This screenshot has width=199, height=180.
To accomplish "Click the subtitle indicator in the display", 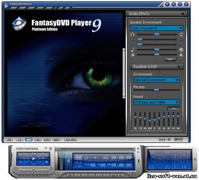I will 86,158.
